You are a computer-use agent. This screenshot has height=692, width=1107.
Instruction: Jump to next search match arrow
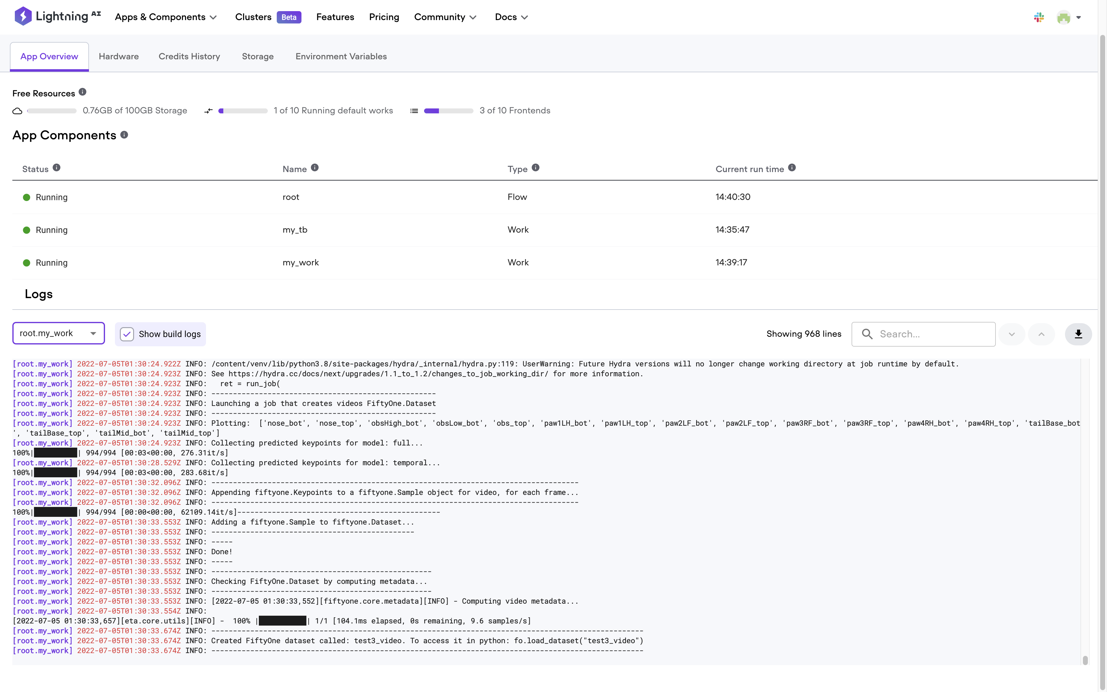[x=1012, y=334]
